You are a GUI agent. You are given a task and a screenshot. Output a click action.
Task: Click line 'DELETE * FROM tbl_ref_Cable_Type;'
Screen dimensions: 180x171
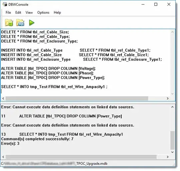click(35, 37)
